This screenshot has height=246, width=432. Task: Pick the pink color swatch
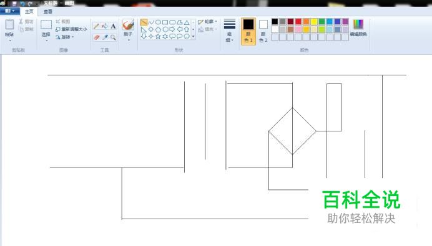click(298, 29)
